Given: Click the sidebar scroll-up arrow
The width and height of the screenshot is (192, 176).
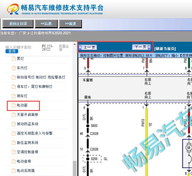Looking at the screenshot, I should click(x=75, y=44).
